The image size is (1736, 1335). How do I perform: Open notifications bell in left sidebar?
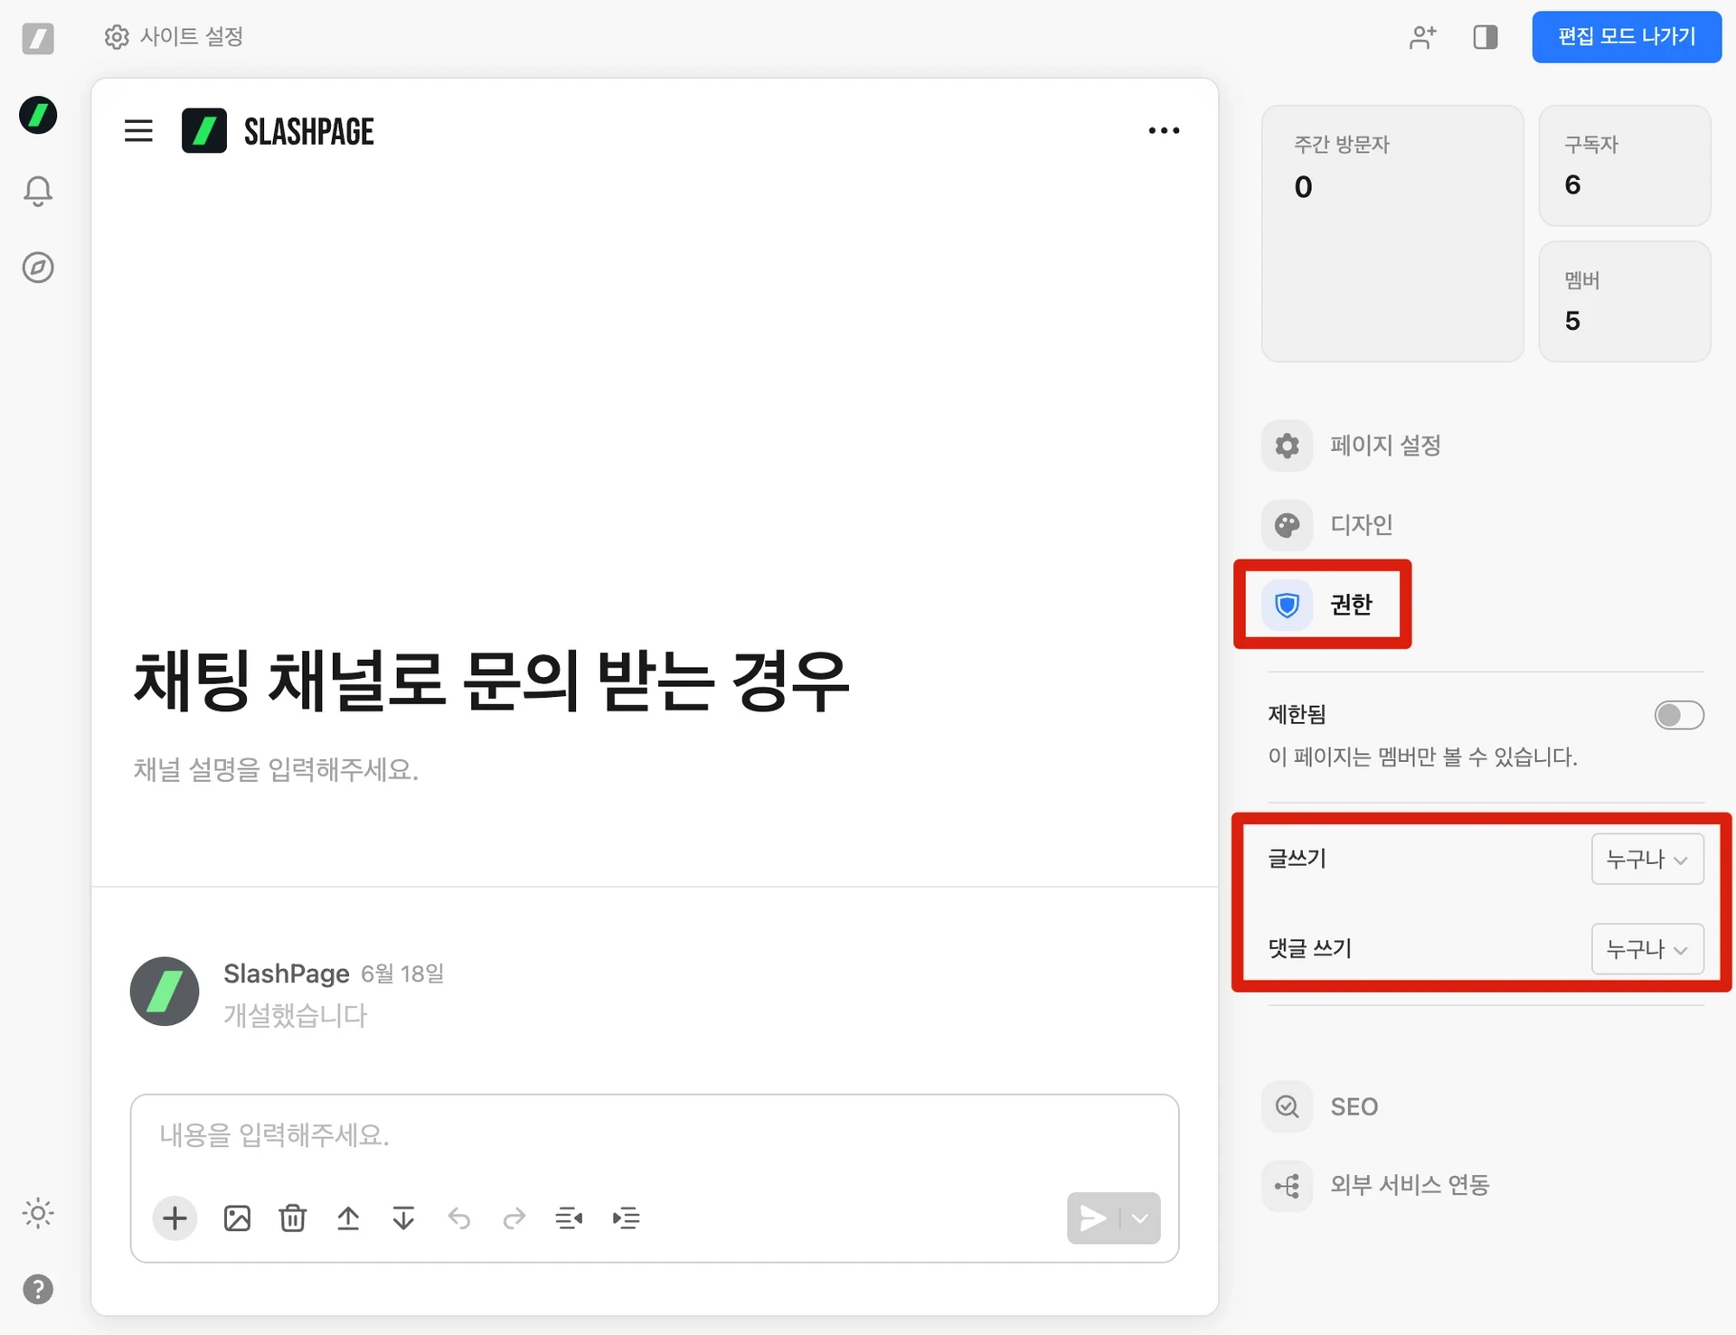38,191
